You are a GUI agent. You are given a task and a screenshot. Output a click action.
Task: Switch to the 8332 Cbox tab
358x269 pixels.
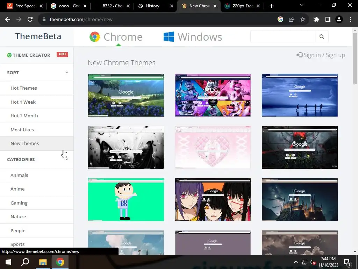point(112,6)
